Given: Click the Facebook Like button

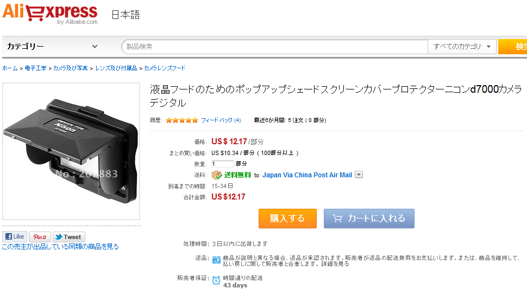Looking at the screenshot, I should coord(15,237).
